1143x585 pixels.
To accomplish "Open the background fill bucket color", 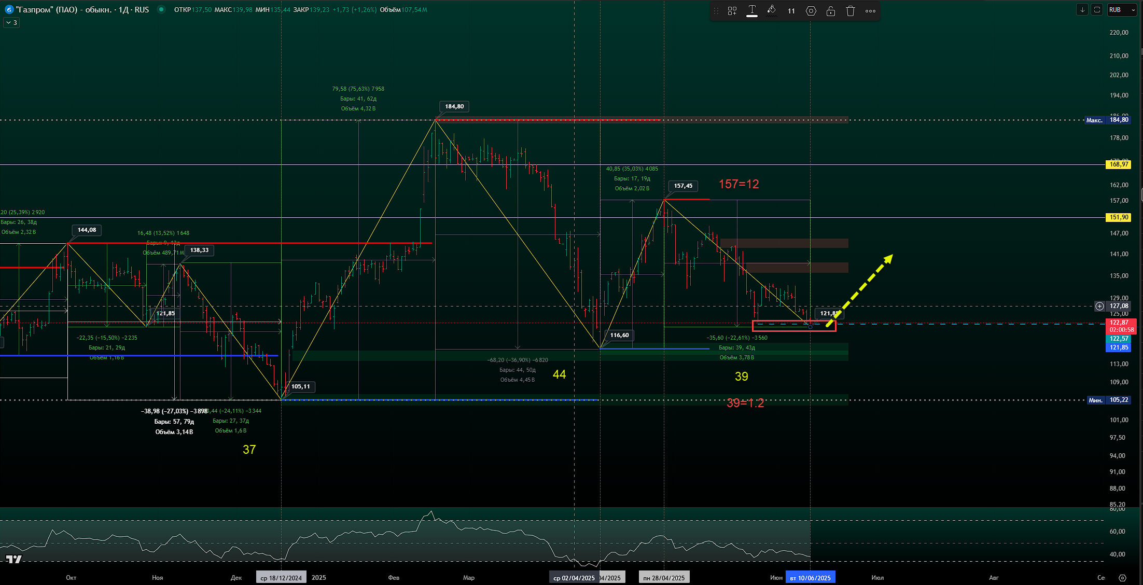I will pyautogui.click(x=772, y=11).
